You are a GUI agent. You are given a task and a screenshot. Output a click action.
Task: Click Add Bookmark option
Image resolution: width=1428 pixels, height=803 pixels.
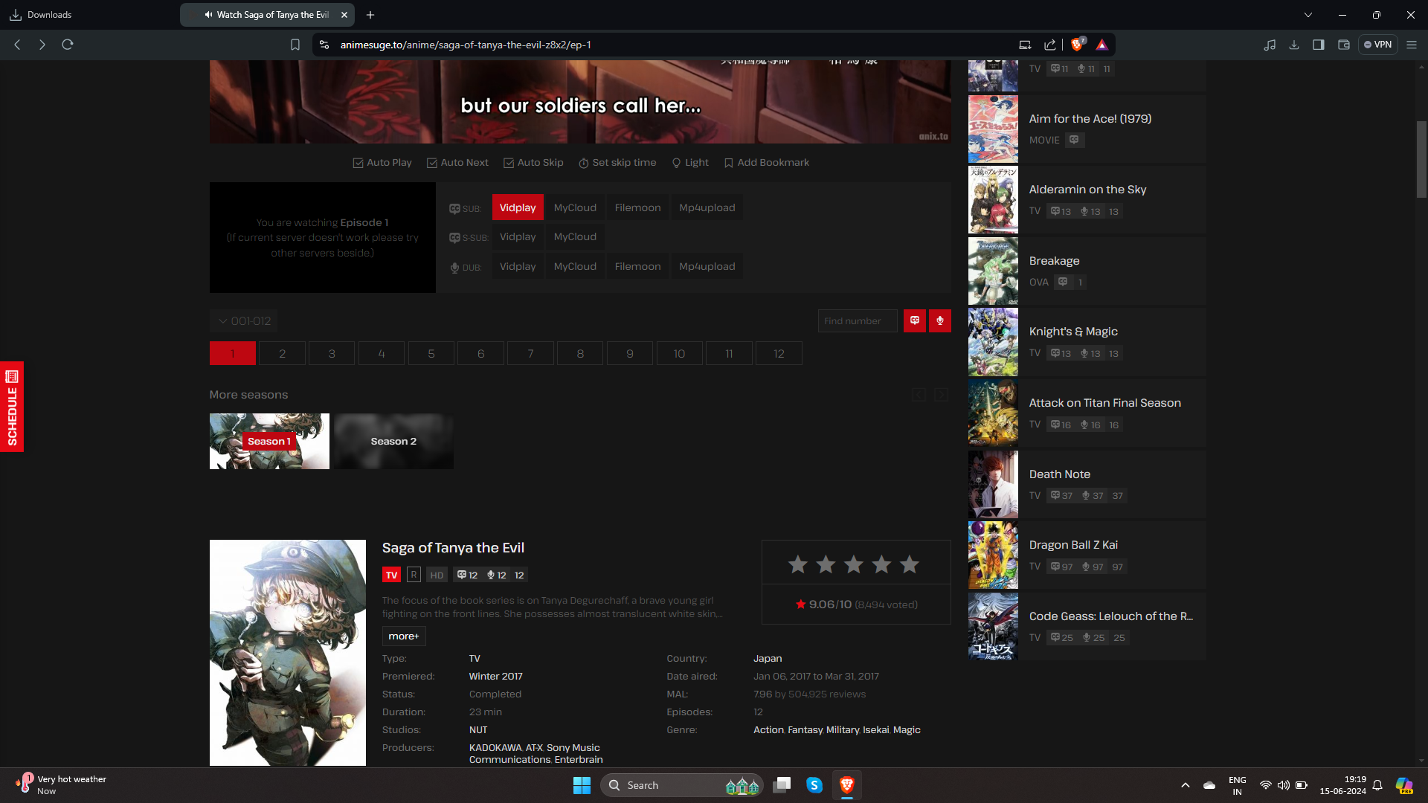coord(767,163)
